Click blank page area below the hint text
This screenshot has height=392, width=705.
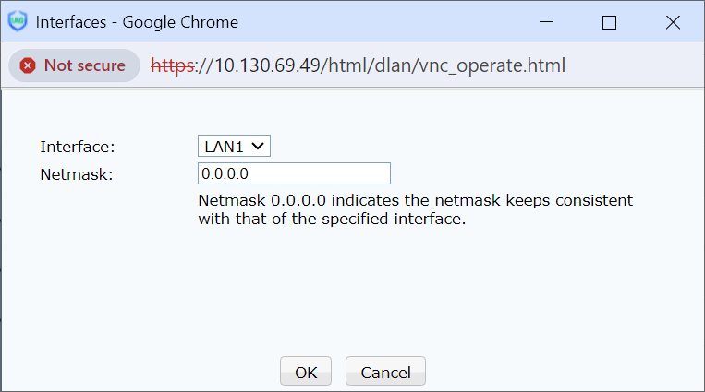coord(351,286)
